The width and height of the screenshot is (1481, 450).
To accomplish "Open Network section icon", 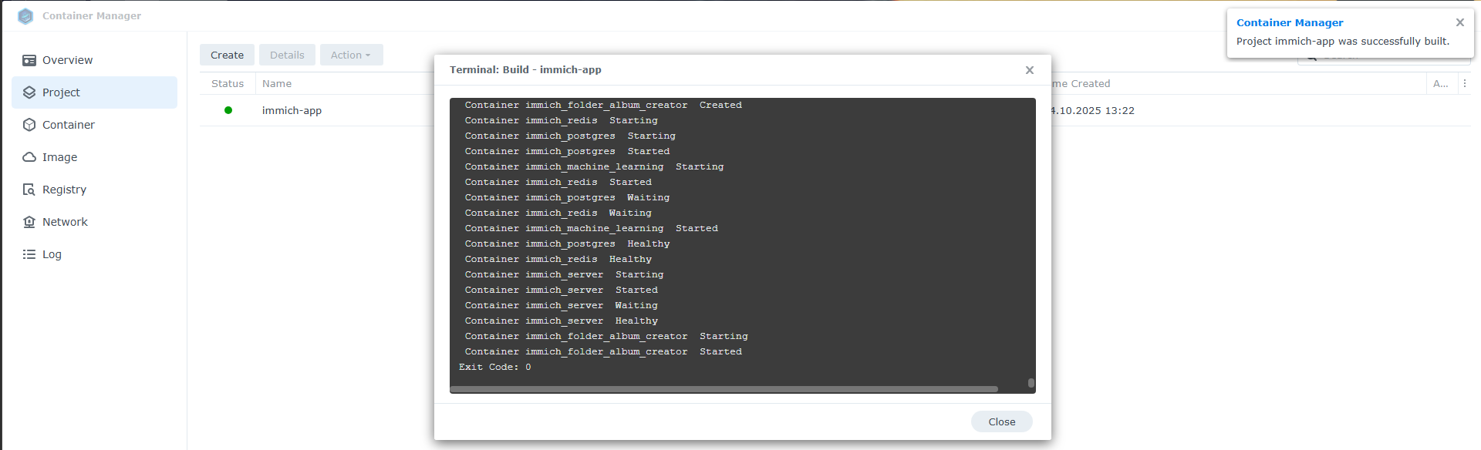I will pyautogui.click(x=29, y=222).
